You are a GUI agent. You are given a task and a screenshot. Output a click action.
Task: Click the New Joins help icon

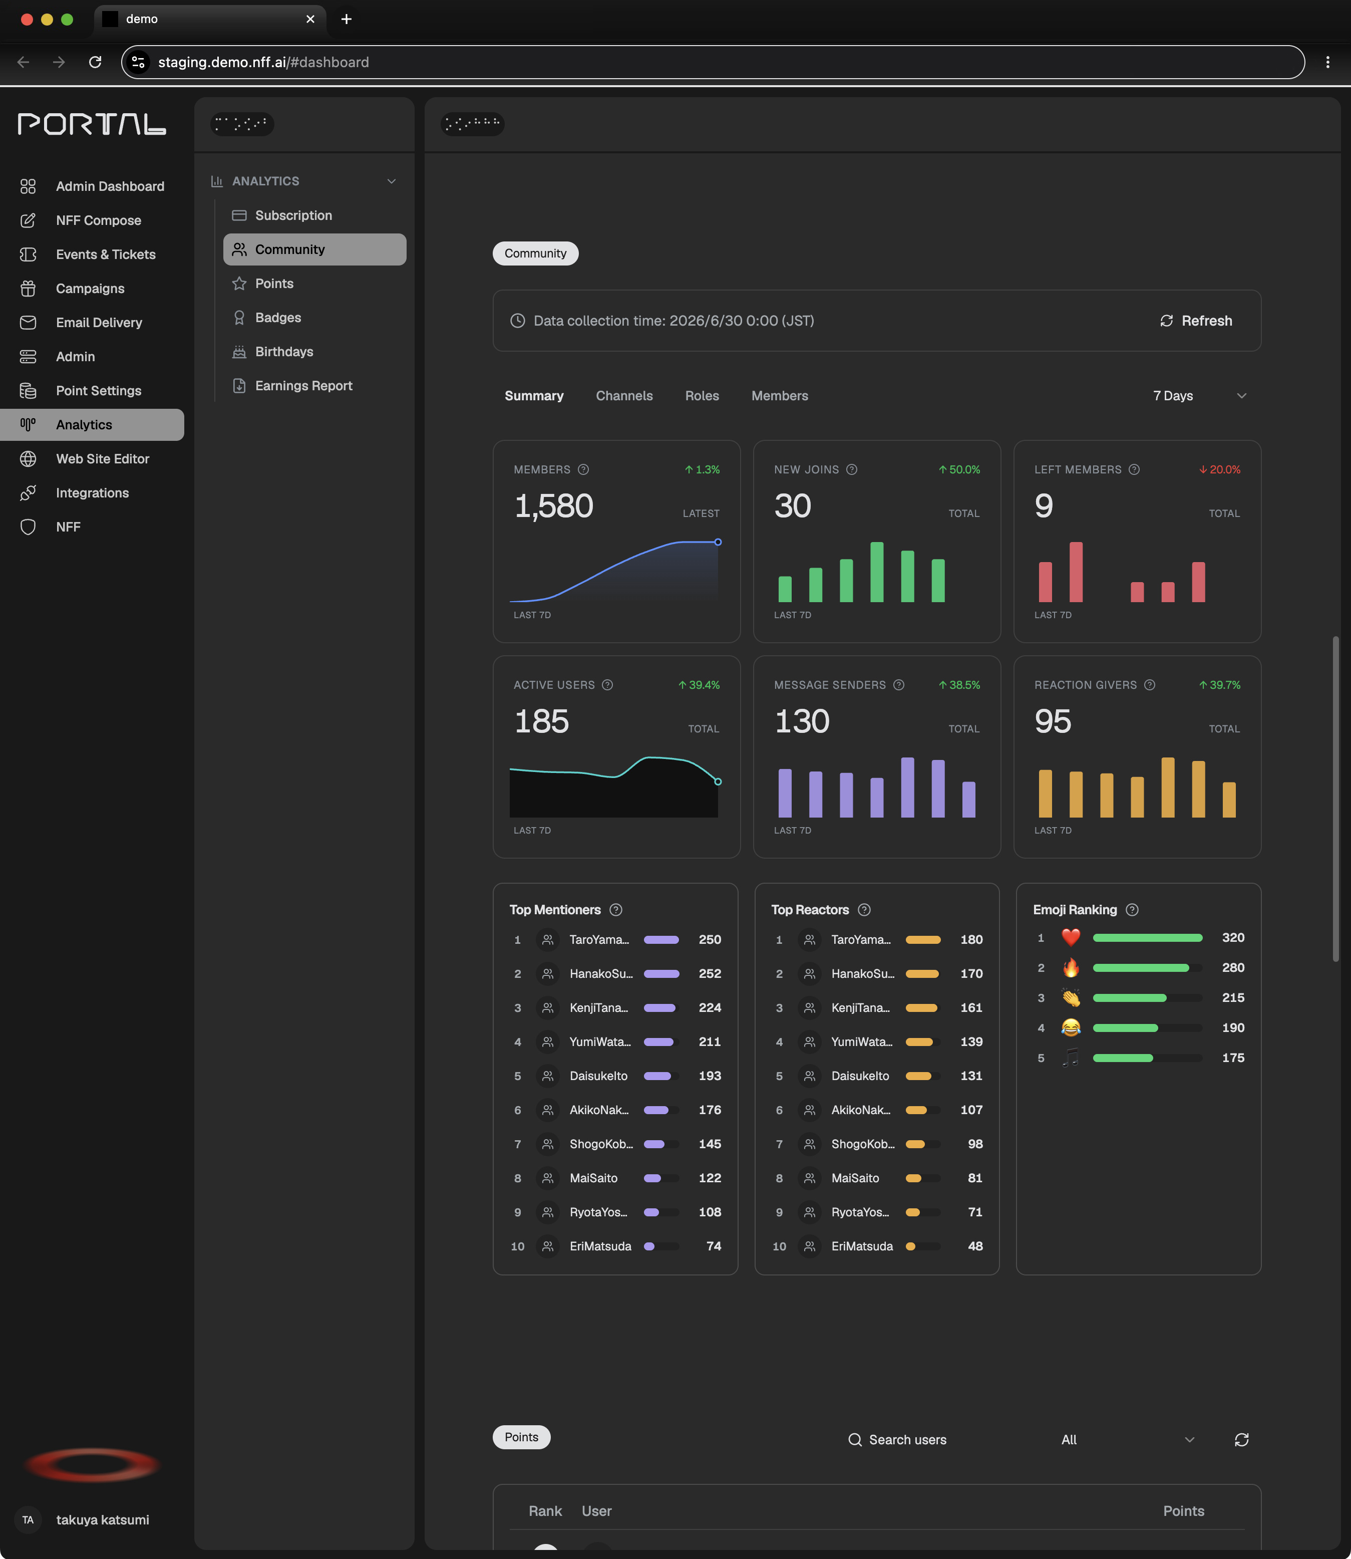(851, 469)
